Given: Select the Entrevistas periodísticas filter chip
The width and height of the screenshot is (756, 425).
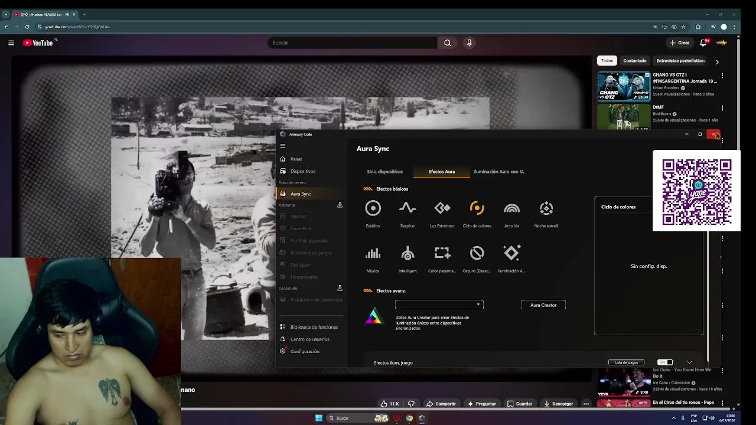Looking at the screenshot, I should (x=680, y=61).
